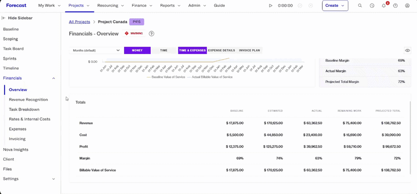
Task: Click the Baseline Margin row
Action: click(x=365, y=61)
